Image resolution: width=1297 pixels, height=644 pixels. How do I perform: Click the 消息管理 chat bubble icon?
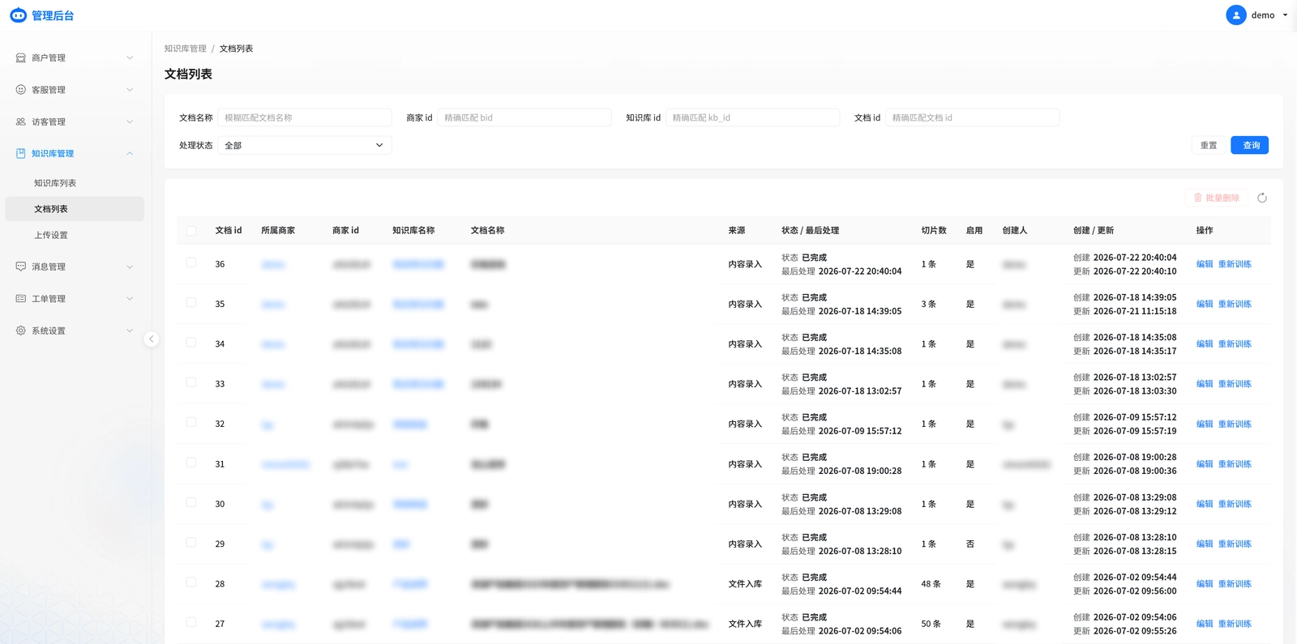(20, 267)
